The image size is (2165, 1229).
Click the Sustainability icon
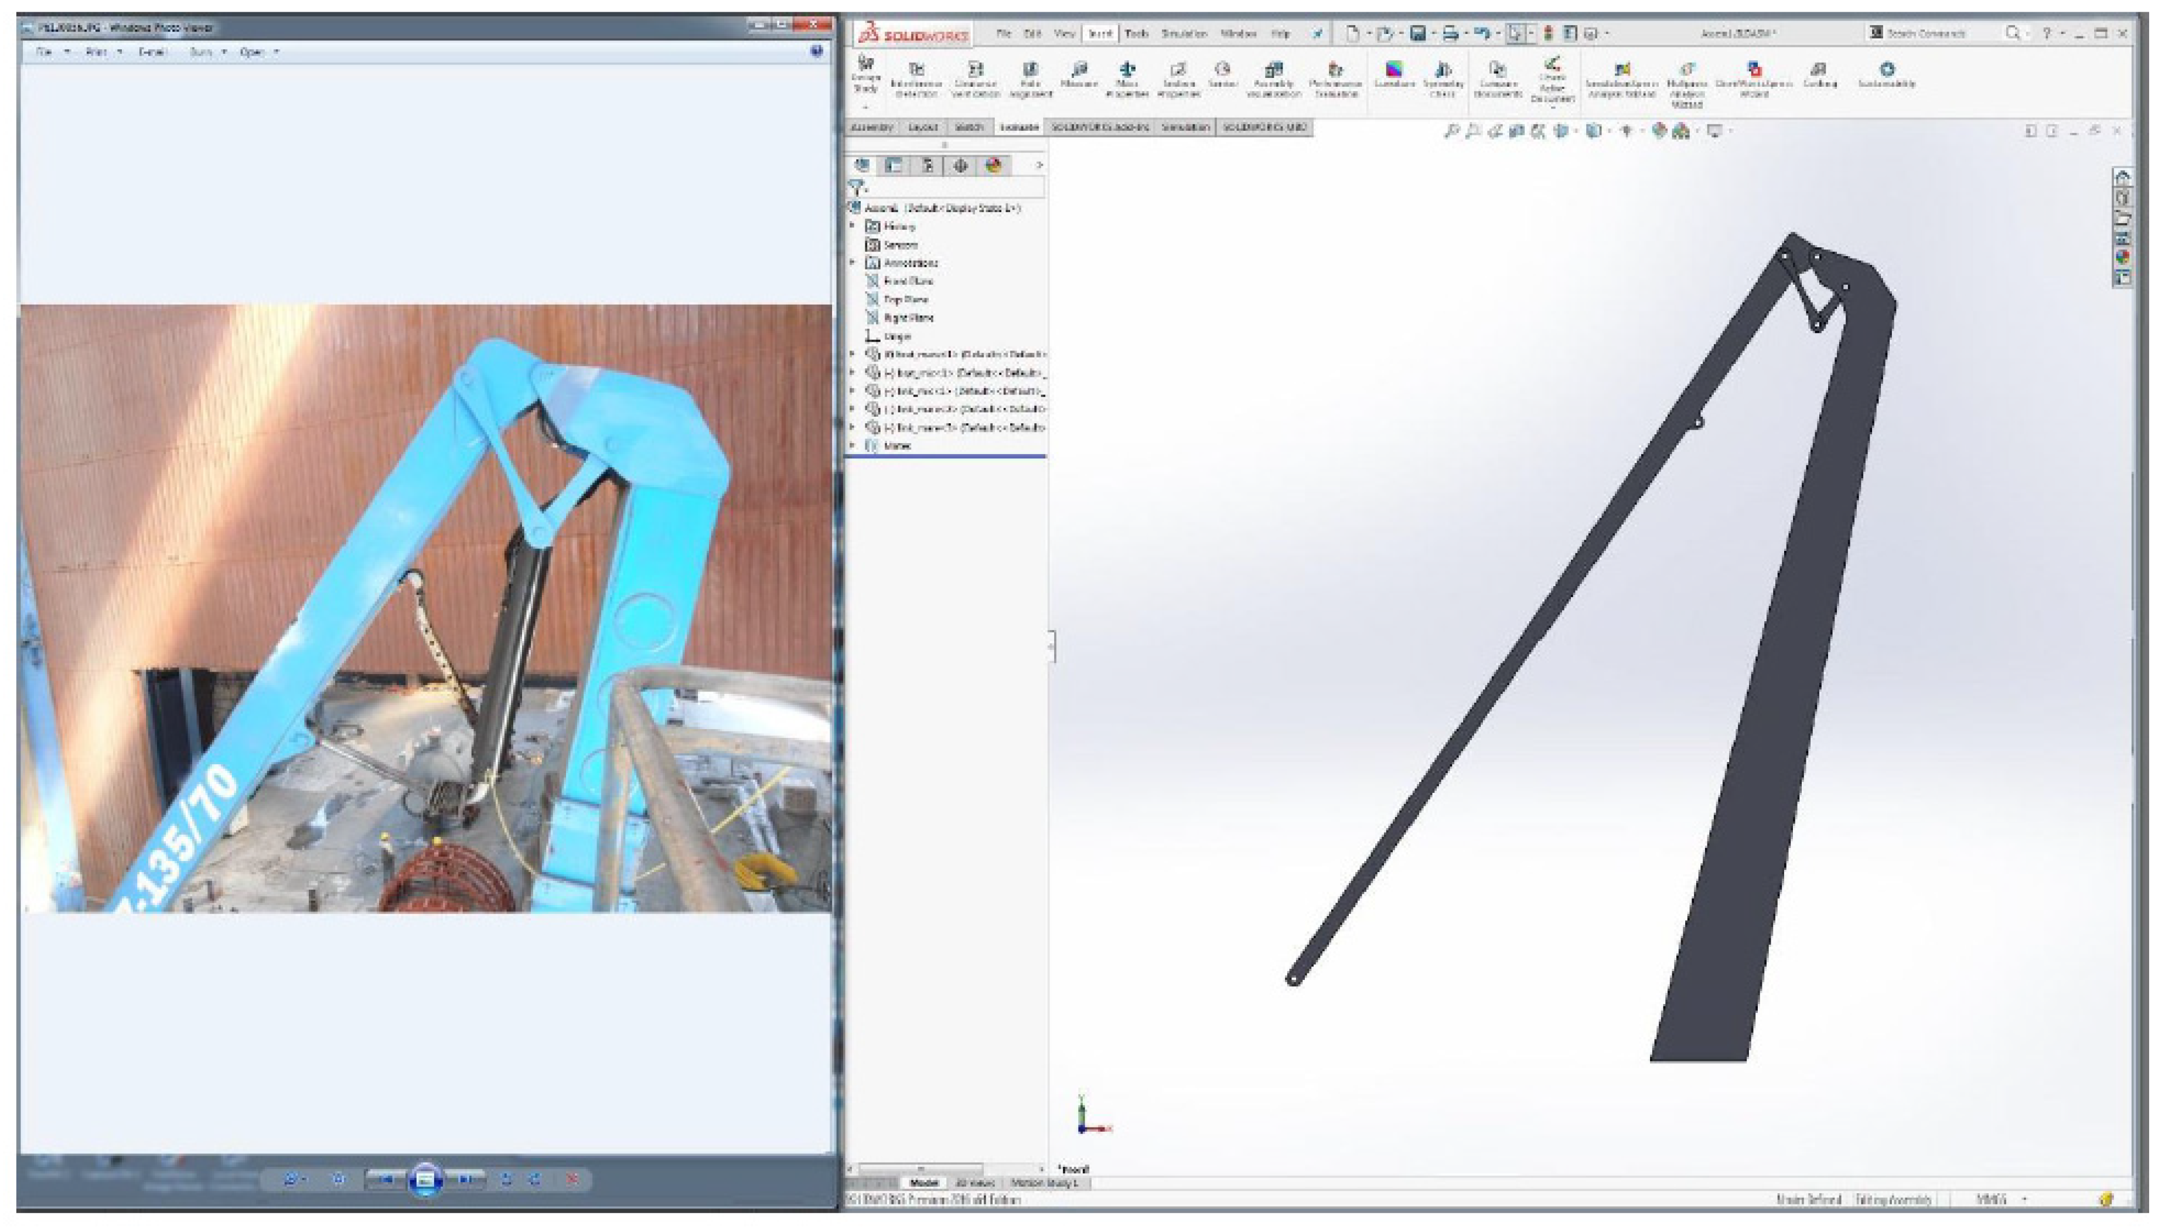[x=1887, y=70]
